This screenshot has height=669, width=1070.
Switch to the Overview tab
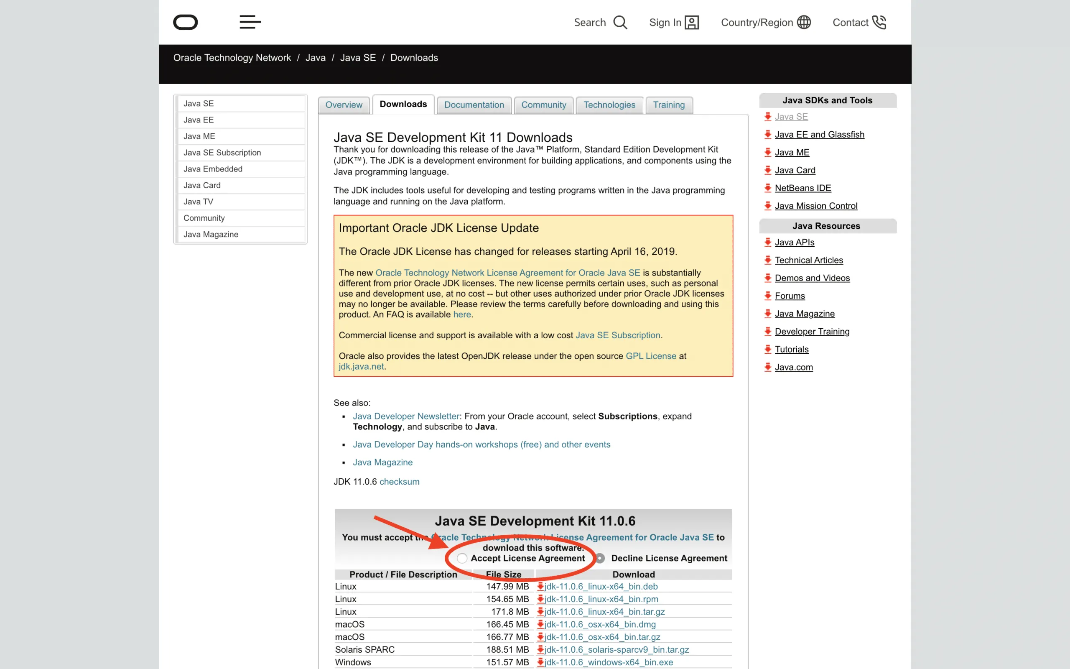coord(344,105)
